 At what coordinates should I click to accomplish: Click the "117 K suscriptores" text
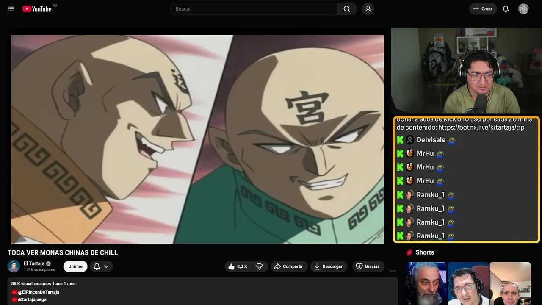pyautogui.click(x=39, y=270)
